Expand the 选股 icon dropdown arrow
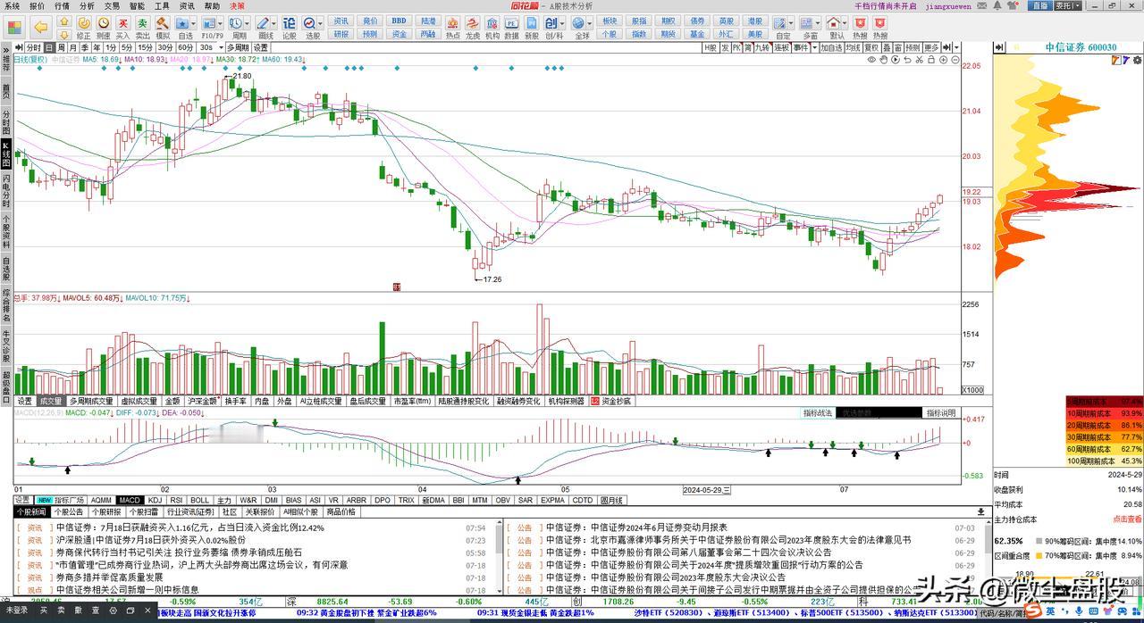The height and width of the screenshot is (623, 1144). [x=322, y=24]
